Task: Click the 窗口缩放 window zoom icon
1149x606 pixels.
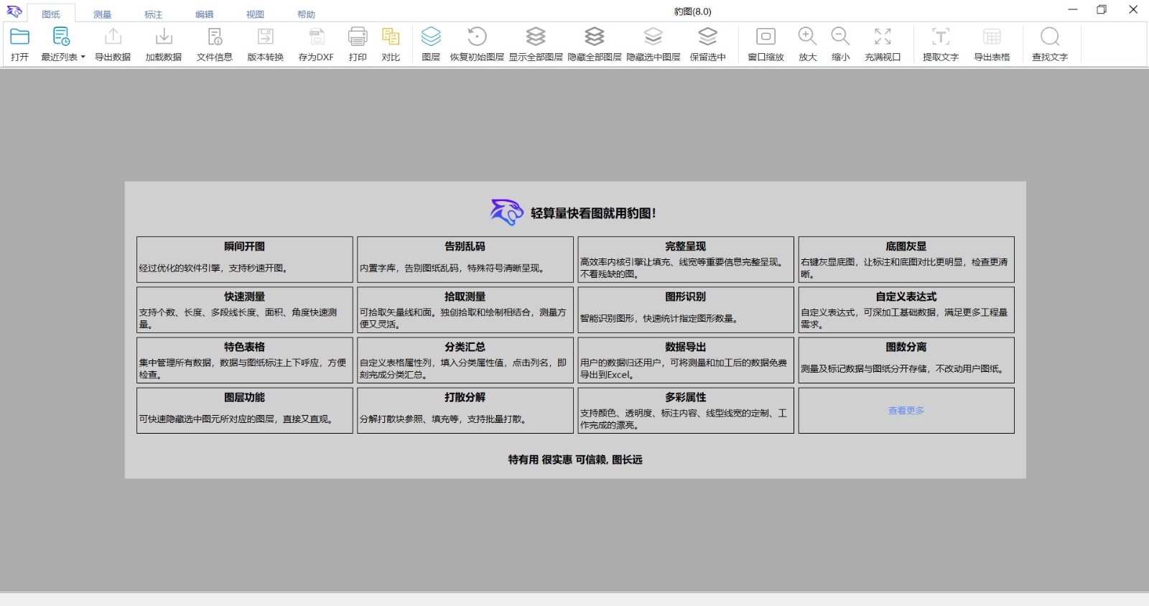Action: point(766,37)
